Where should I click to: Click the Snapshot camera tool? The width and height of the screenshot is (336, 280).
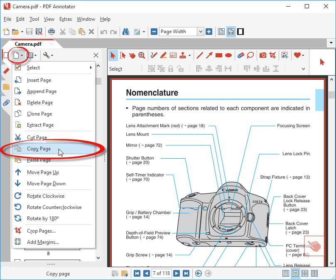(x=262, y=55)
